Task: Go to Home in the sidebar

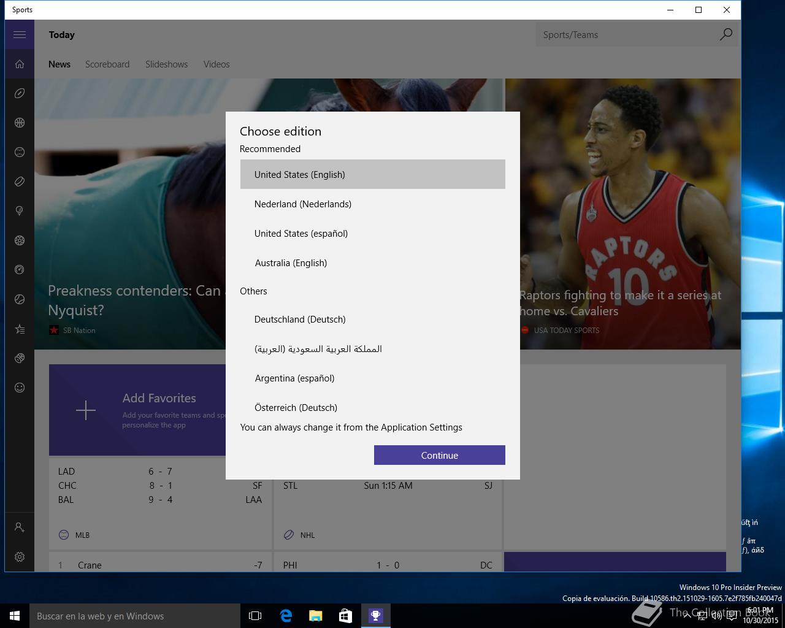Action: coord(20,64)
